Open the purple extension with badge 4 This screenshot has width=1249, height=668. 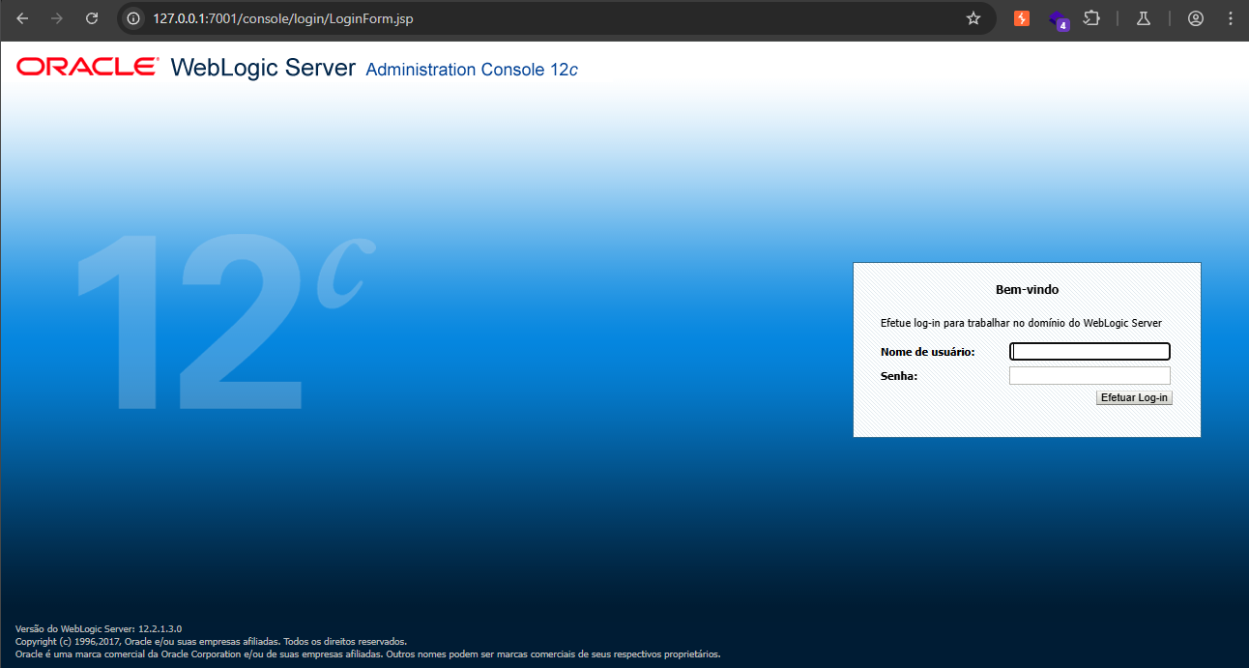(x=1059, y=19)
